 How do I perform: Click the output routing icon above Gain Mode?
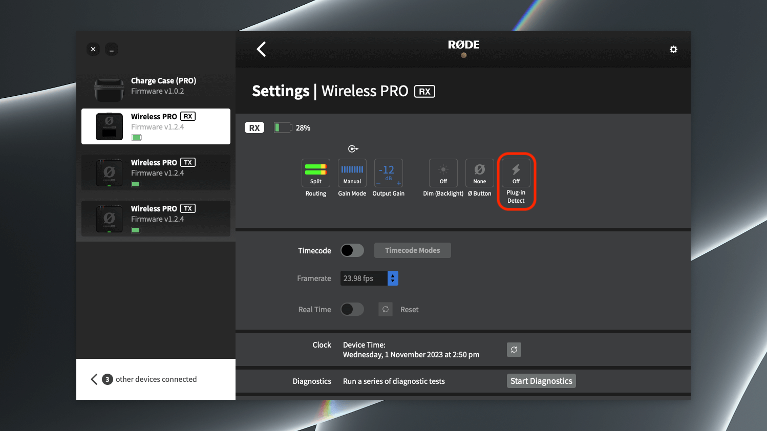tap(353, 149)
